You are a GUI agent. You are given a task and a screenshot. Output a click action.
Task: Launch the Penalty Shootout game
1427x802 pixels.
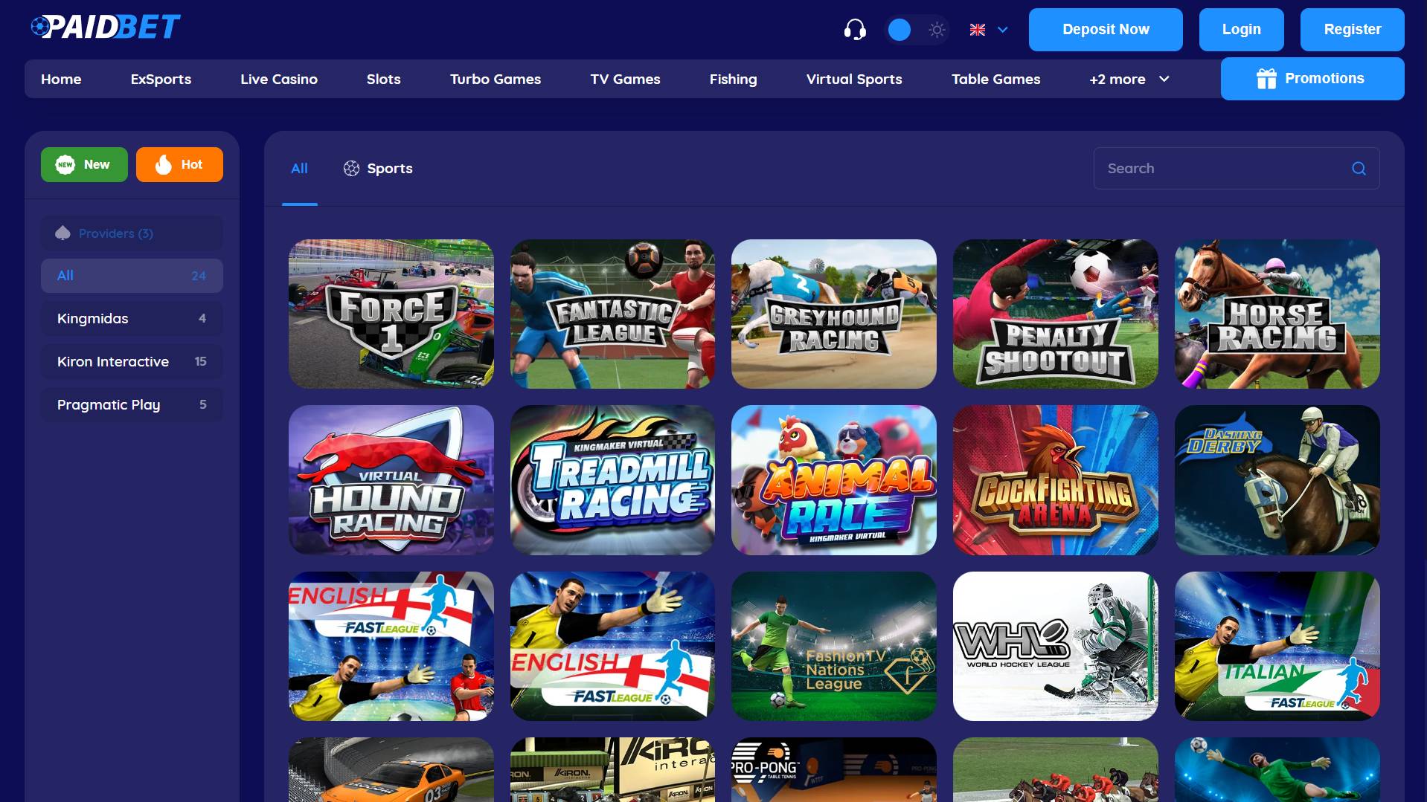tap(1055, 314)
